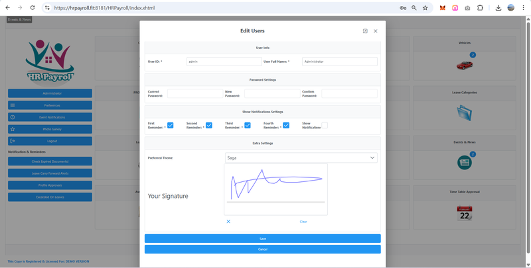Viewport: 531px width, 268px height.
Task: Select the Events & News tab
Action: coord(19,20)
